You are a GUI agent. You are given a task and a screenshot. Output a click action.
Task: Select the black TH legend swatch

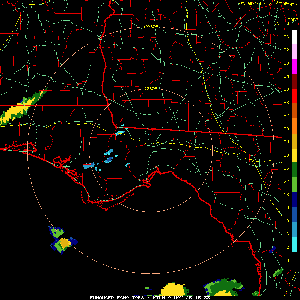point(294,259)
